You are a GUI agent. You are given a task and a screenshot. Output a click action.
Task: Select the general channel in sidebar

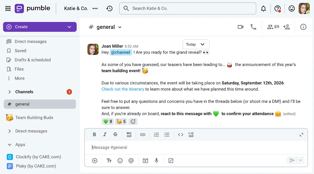40,104
